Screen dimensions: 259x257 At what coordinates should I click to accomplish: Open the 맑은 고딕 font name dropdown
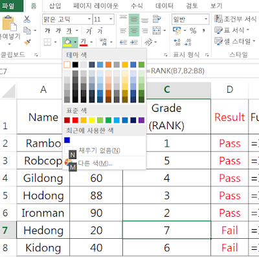coord(89,19)
